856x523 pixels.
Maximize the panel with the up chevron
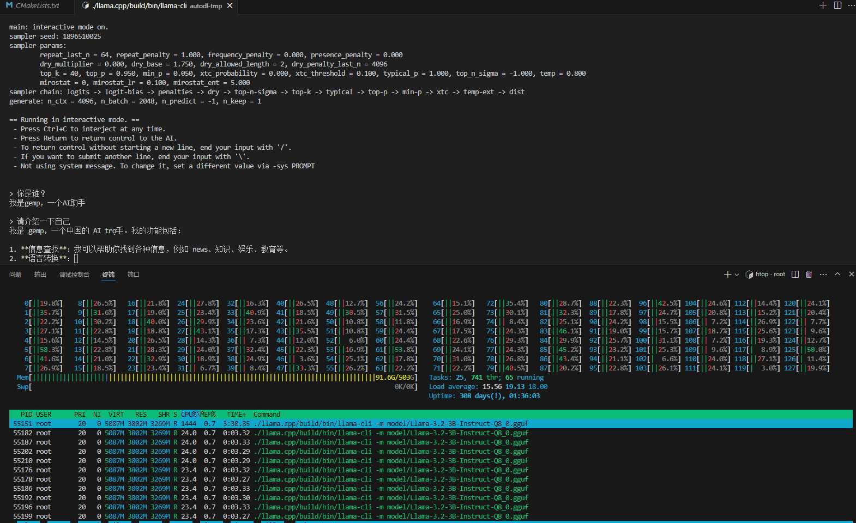837,274
